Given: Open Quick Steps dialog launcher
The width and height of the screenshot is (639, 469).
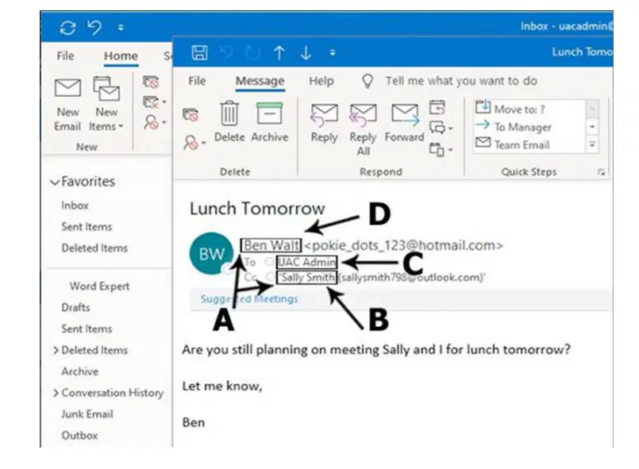Looking at the screenshot, I should pyautogui.click(x=601, y=173).
